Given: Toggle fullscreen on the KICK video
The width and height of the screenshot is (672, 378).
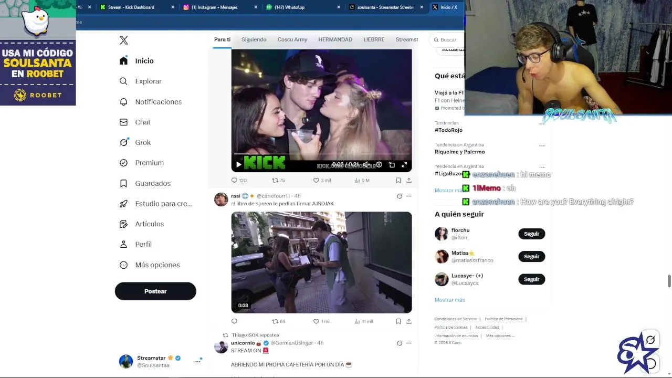Looking at the screenshot, I should coord(404,165).
